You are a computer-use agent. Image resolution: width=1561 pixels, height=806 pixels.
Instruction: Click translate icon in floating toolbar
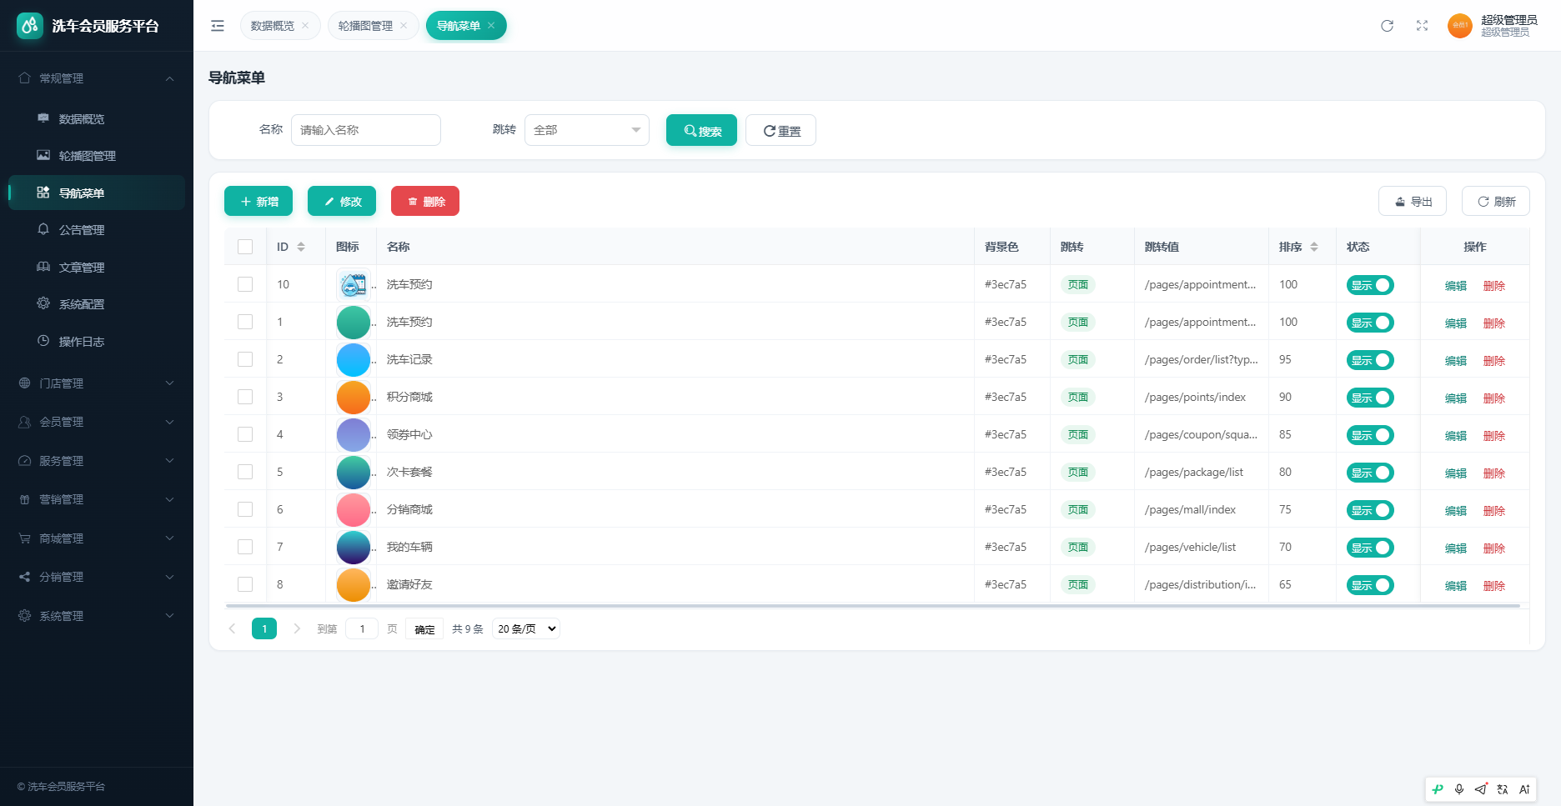1503,789
